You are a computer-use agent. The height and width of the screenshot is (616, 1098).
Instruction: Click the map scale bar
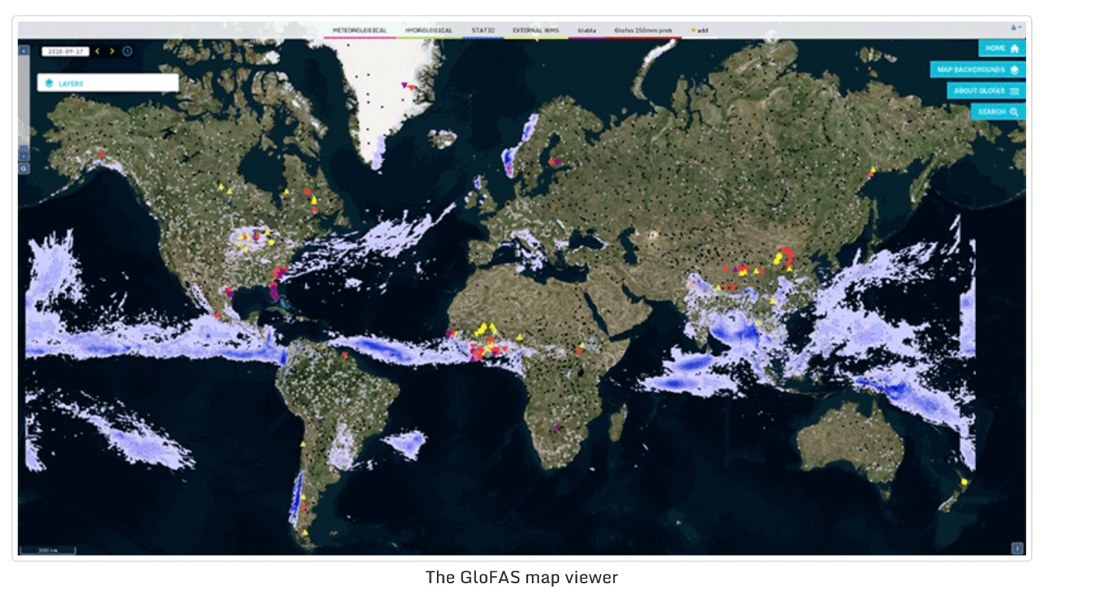48,550
